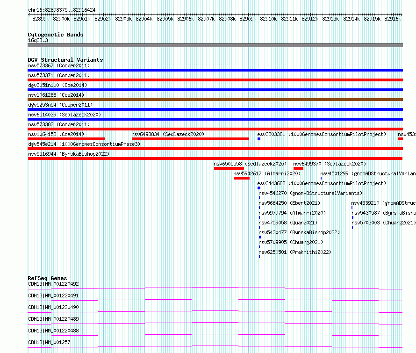Screen dimensions: 416x353
Task: Open the dgv3051n100 (Coe2014) variant label
Action: pyautogui.click(x=57, y=85)
